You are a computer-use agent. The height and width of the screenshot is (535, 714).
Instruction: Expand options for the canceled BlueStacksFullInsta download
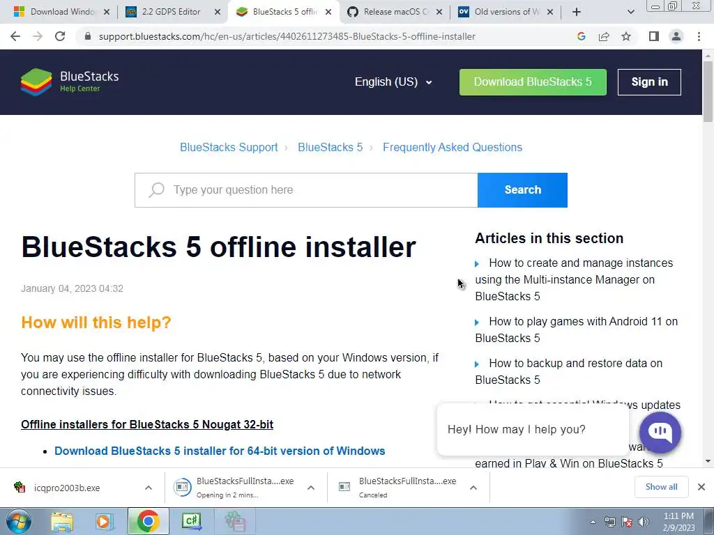click(473, 488)
